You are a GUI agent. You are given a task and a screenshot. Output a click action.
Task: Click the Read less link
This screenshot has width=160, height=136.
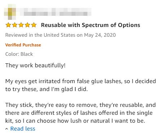(23, 129)
